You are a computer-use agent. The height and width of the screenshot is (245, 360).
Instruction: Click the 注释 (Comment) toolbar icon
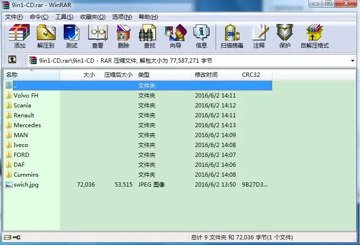(260, 36)
